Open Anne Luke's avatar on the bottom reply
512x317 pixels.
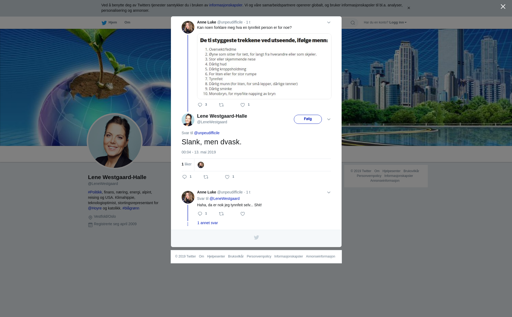pyautogui.click(x=188, y=197)
